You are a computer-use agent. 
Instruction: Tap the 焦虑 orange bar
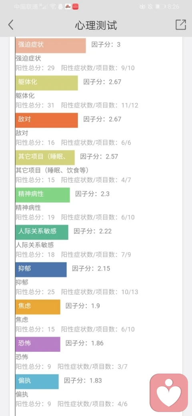coord(38,307)
